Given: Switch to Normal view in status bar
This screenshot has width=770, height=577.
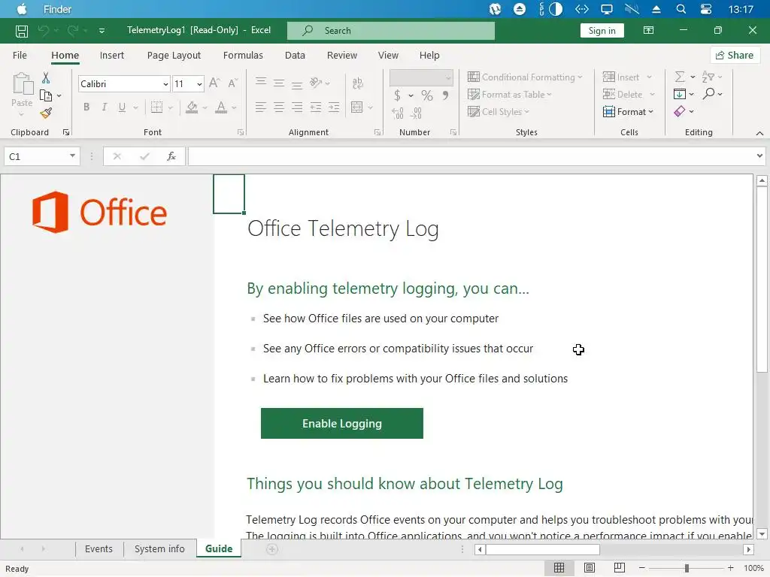Looking at the screenshot, I should click(559, 568).
